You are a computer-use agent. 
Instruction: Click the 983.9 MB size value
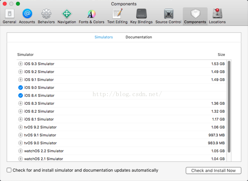(x=216, y=143)
